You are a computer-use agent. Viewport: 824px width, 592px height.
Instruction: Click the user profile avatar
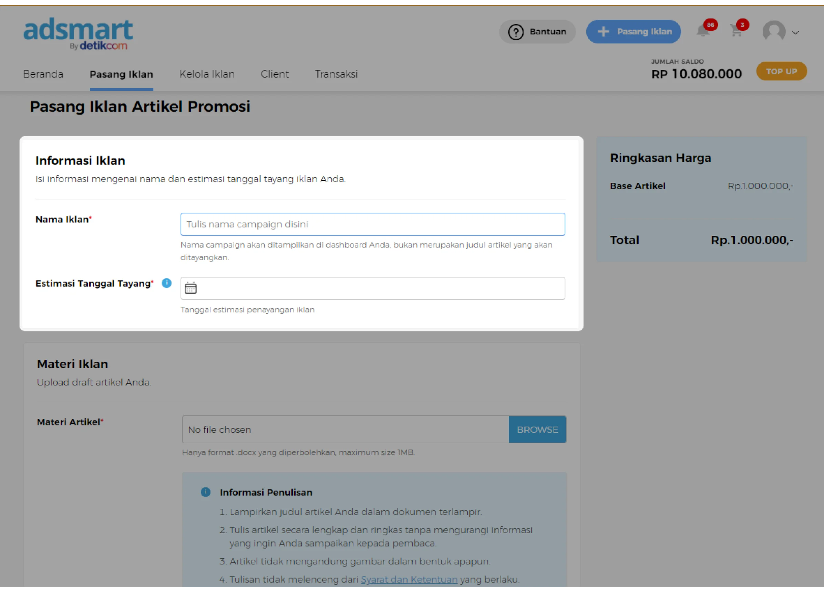pos(773,32)
